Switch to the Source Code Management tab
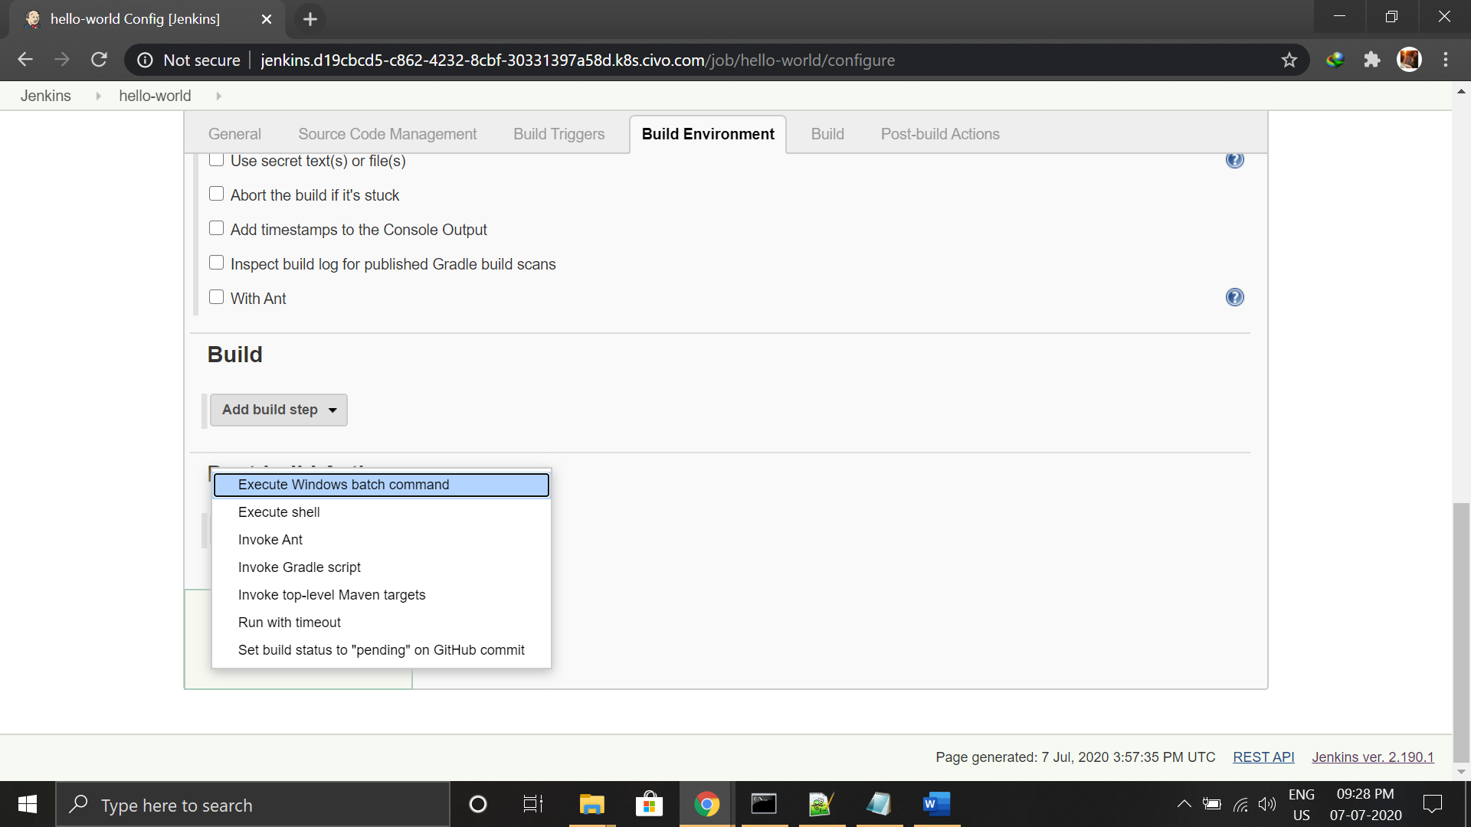The height and width of the screenshot is (827, 1471). [387, 134]
